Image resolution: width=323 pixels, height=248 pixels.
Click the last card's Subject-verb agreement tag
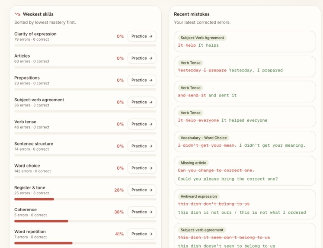pos(202,230)
